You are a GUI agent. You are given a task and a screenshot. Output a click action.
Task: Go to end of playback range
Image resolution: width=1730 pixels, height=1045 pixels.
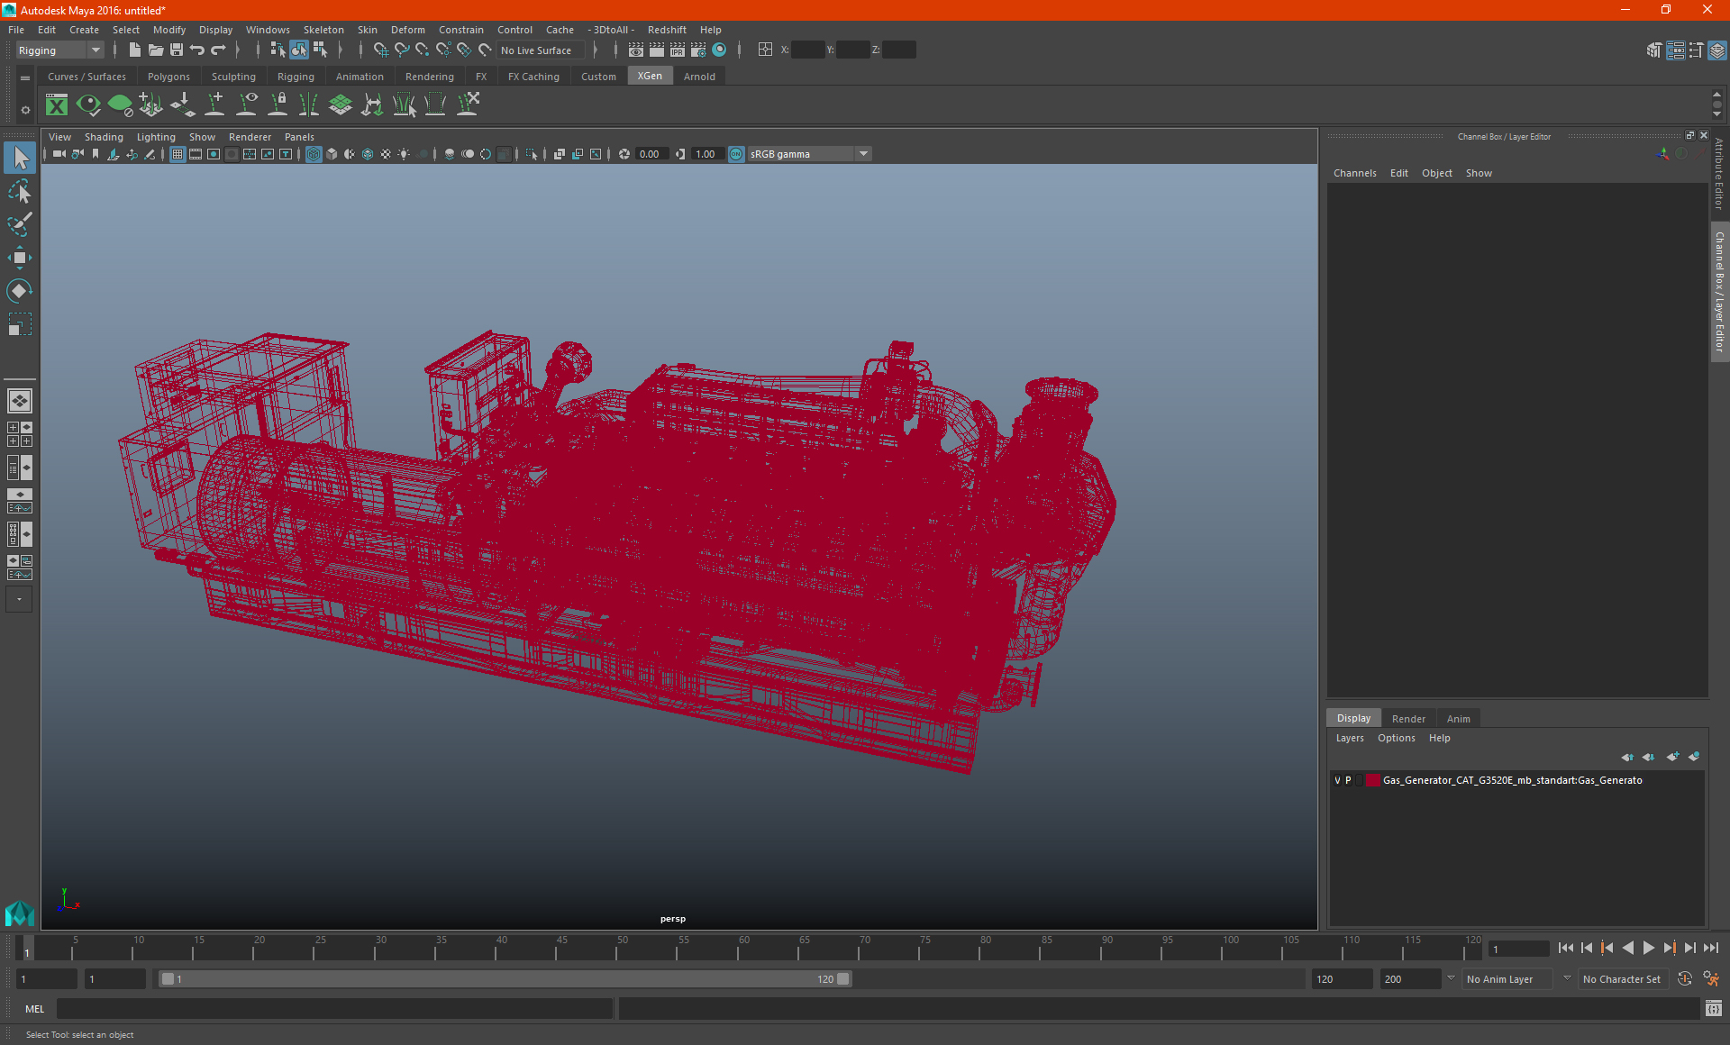coord(1711,948)
